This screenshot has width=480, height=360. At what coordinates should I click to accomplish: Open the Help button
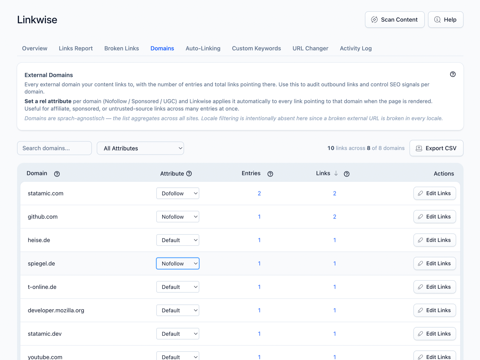(x=445, y=19)
